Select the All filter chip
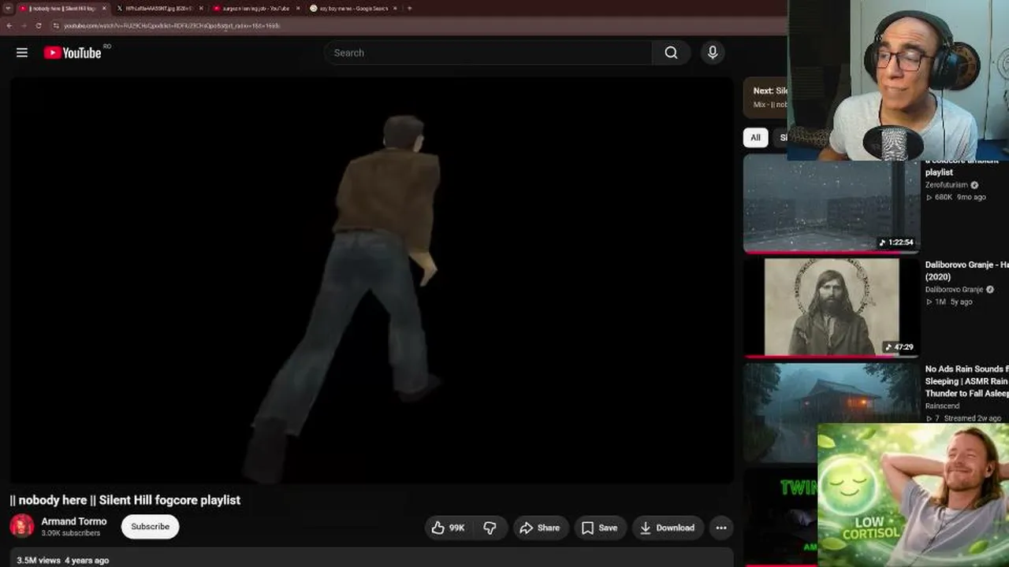 [x=755, y=138]
